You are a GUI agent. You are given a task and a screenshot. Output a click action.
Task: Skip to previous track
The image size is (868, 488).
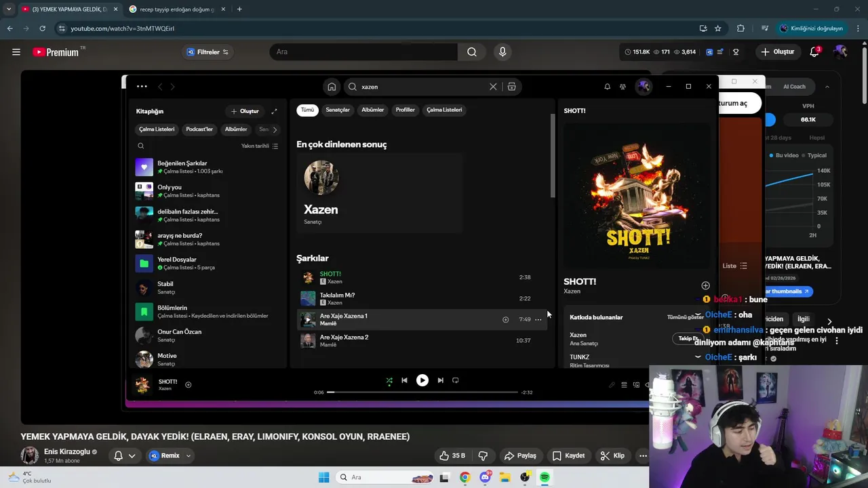click(404, 380)
